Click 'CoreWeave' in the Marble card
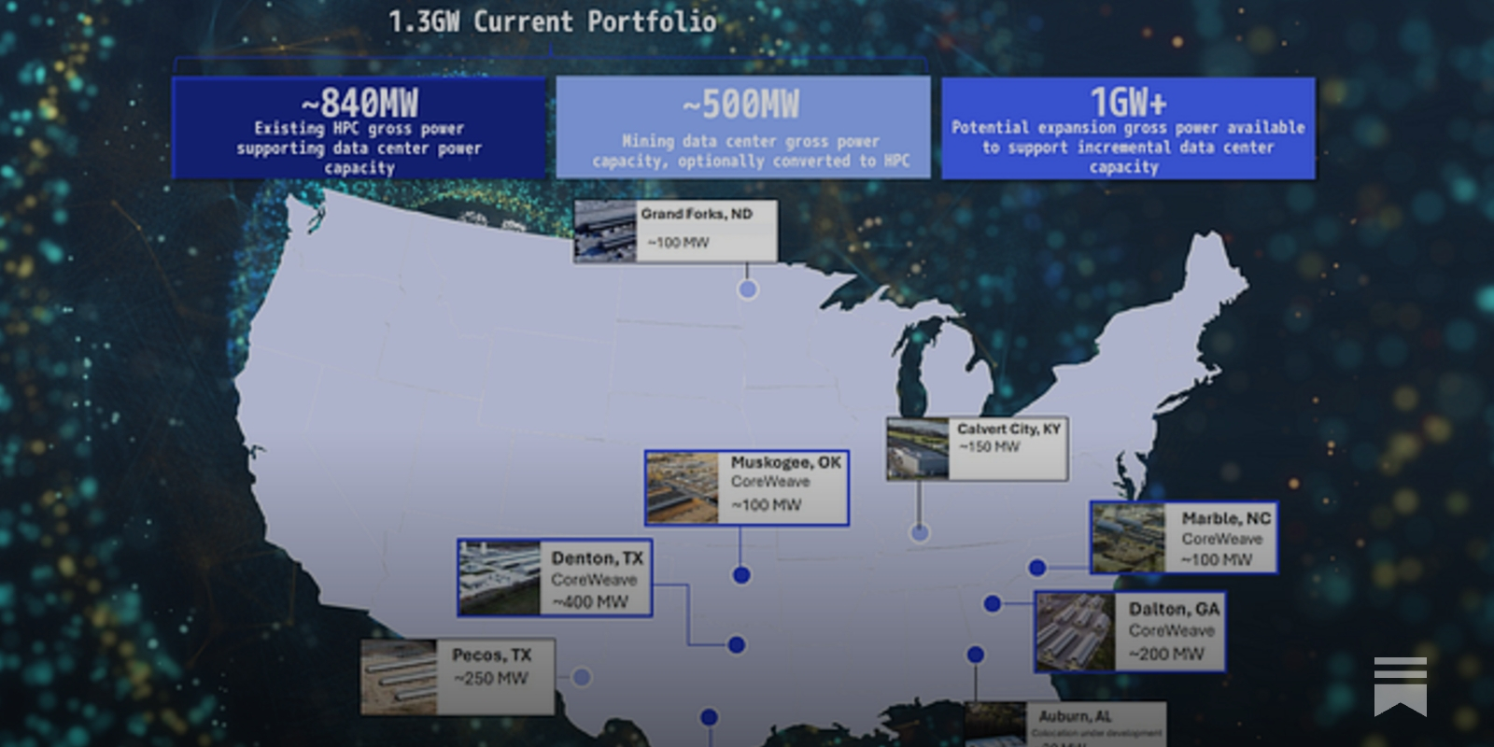The height and width of the screenshot is (747, 1494). (1221, 539)
